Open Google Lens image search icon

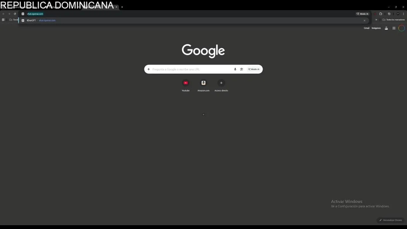(242, 69)
